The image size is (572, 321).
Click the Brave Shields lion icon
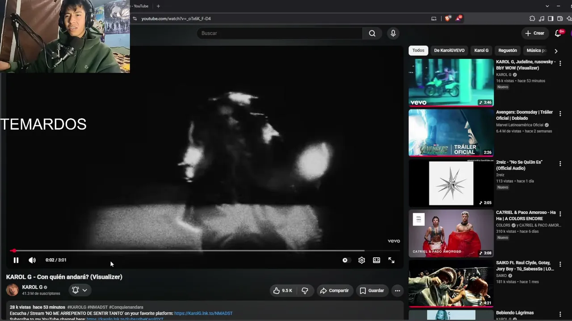(x=448, y=19)
